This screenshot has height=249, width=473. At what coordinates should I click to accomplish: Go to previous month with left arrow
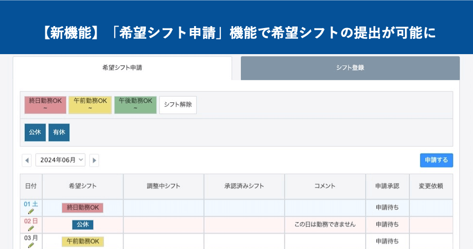tap(27, 160)
